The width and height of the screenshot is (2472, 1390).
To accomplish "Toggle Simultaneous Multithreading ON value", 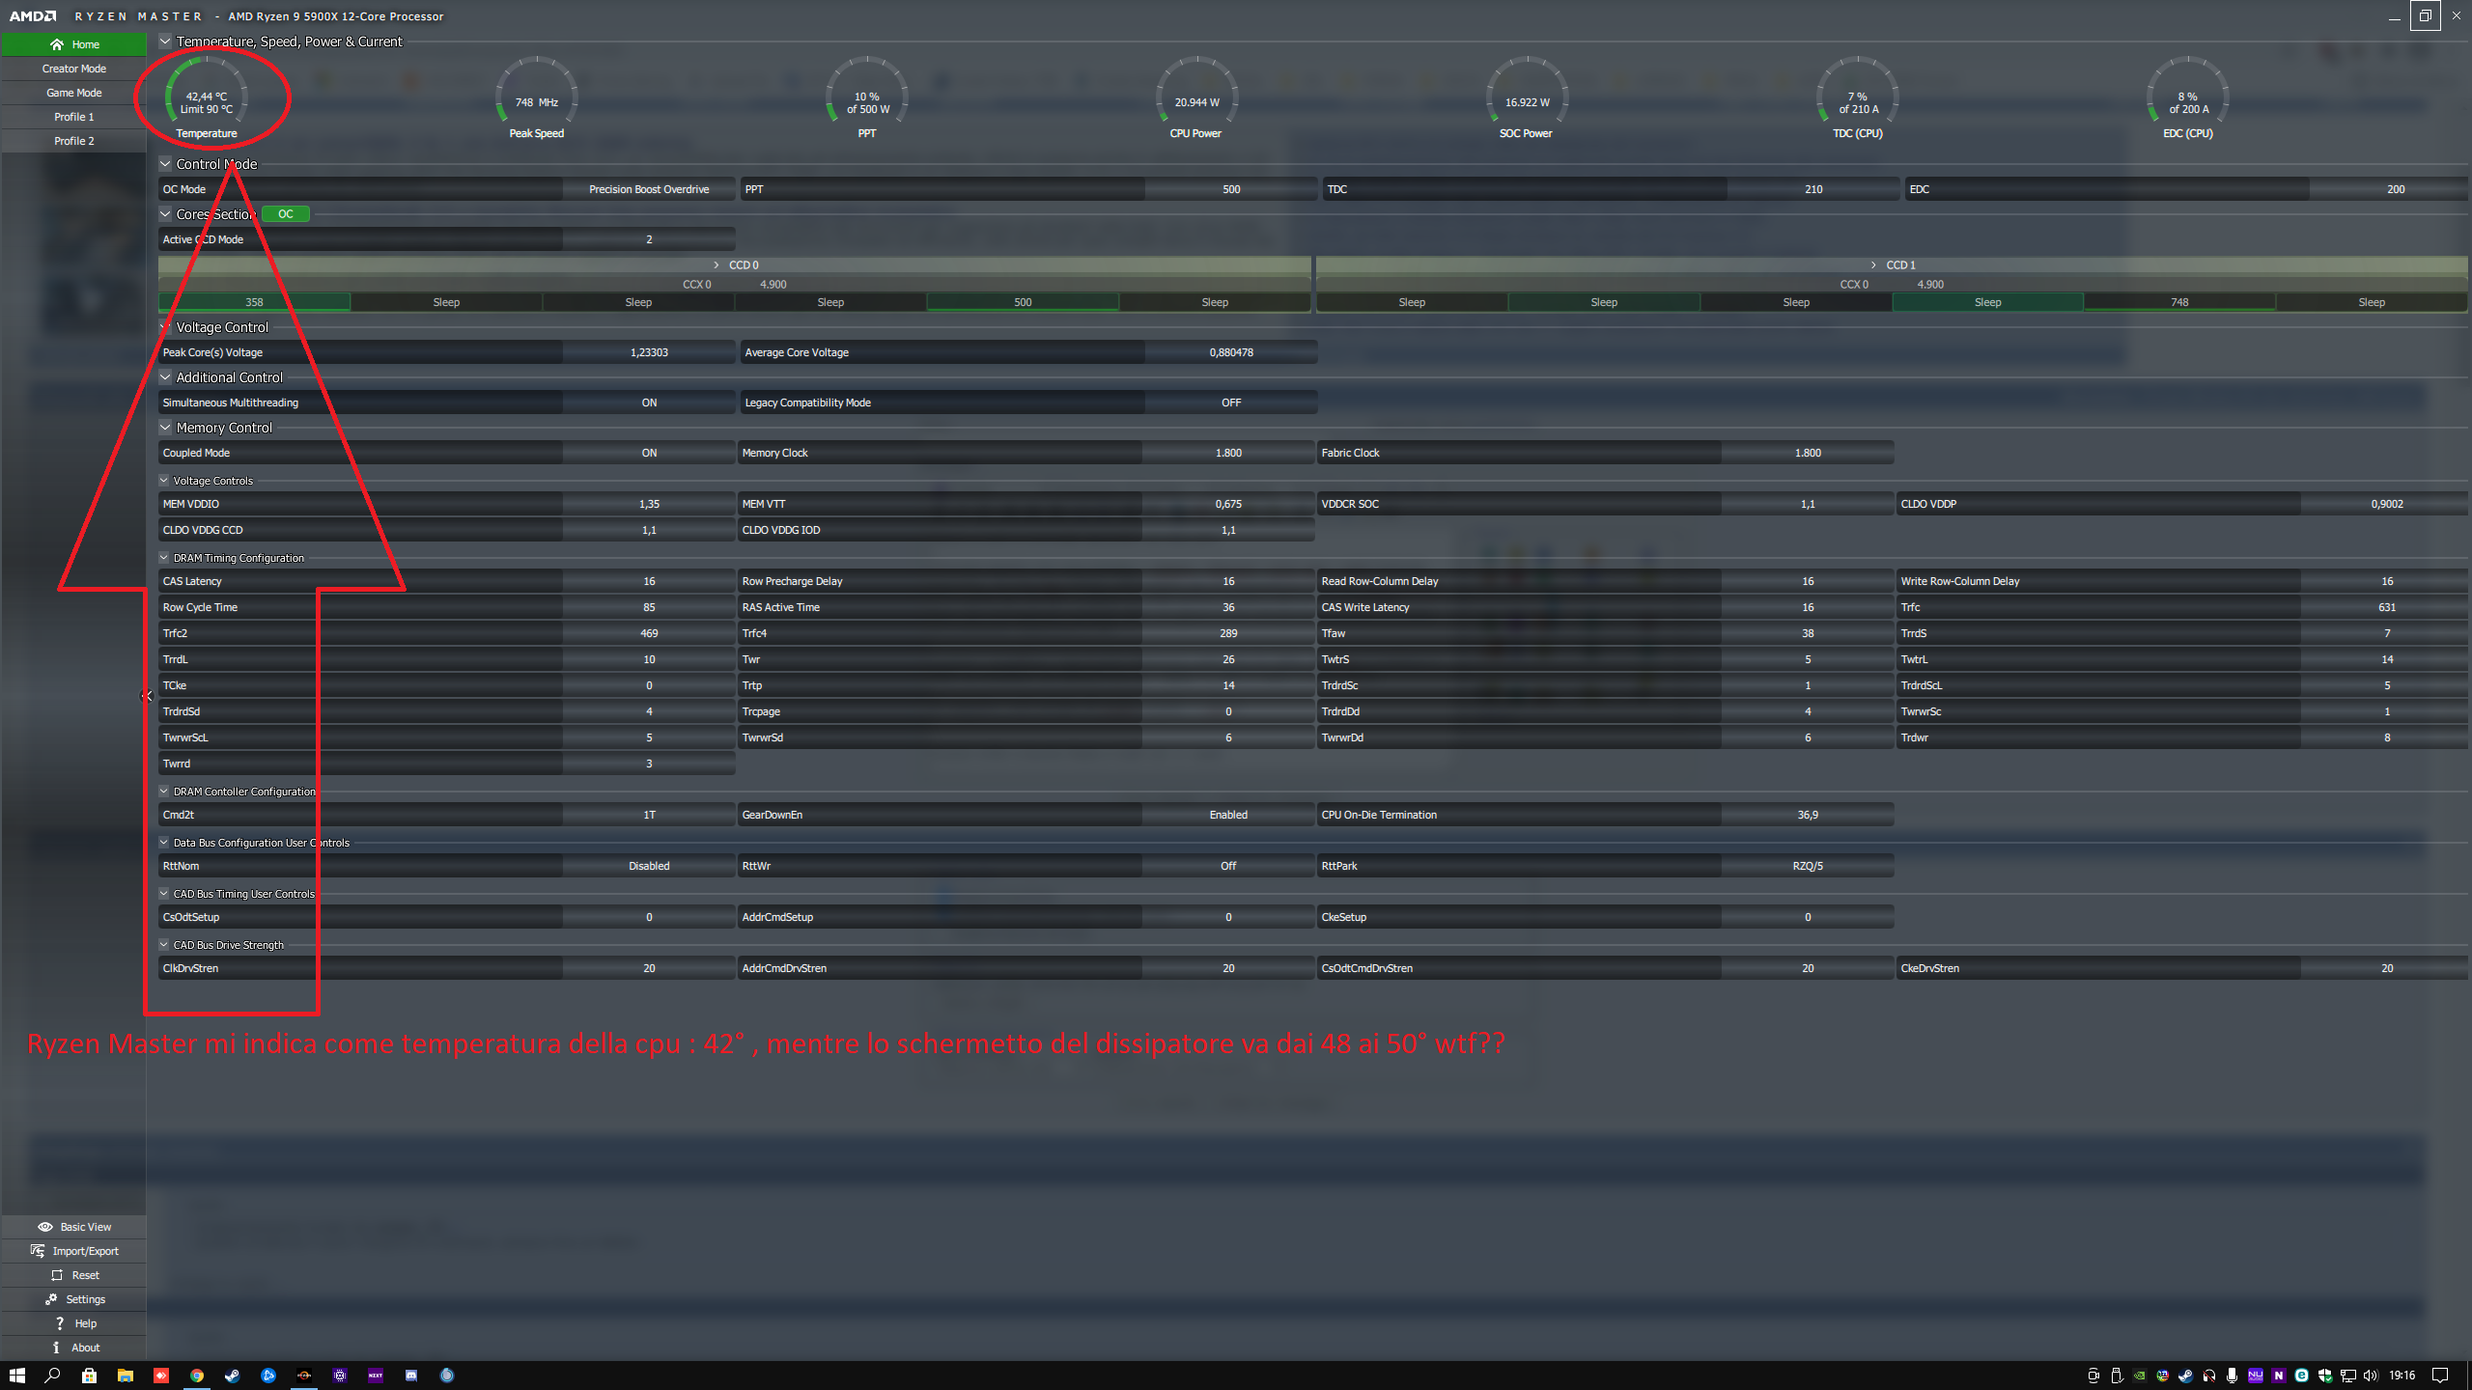I will point(649,403).
